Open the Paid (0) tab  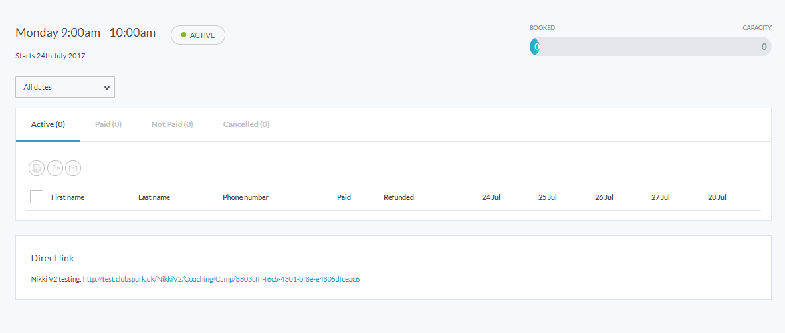[x=108, y=124]
